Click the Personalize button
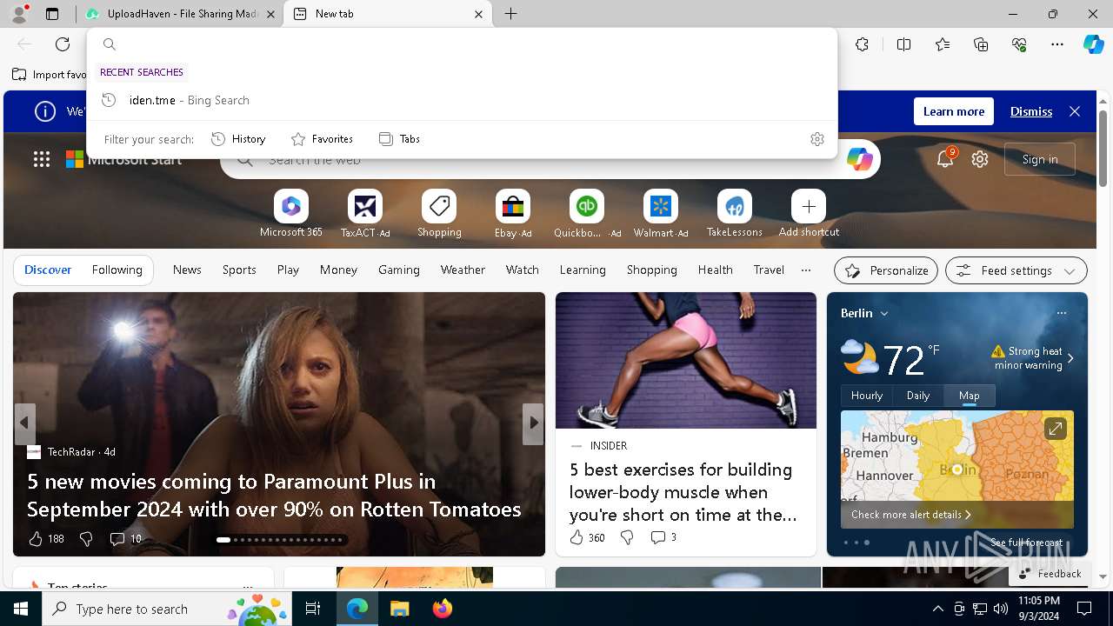This screenshot has height=626, width=1113. tap(886, 270)
